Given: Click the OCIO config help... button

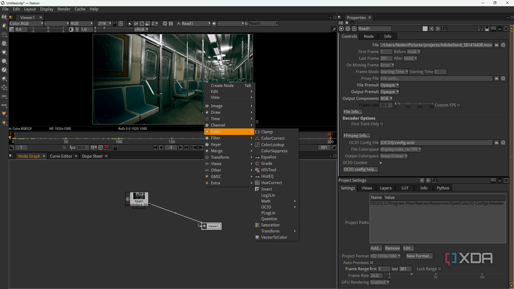Looking at the screenshot, I should click(360, 169).
